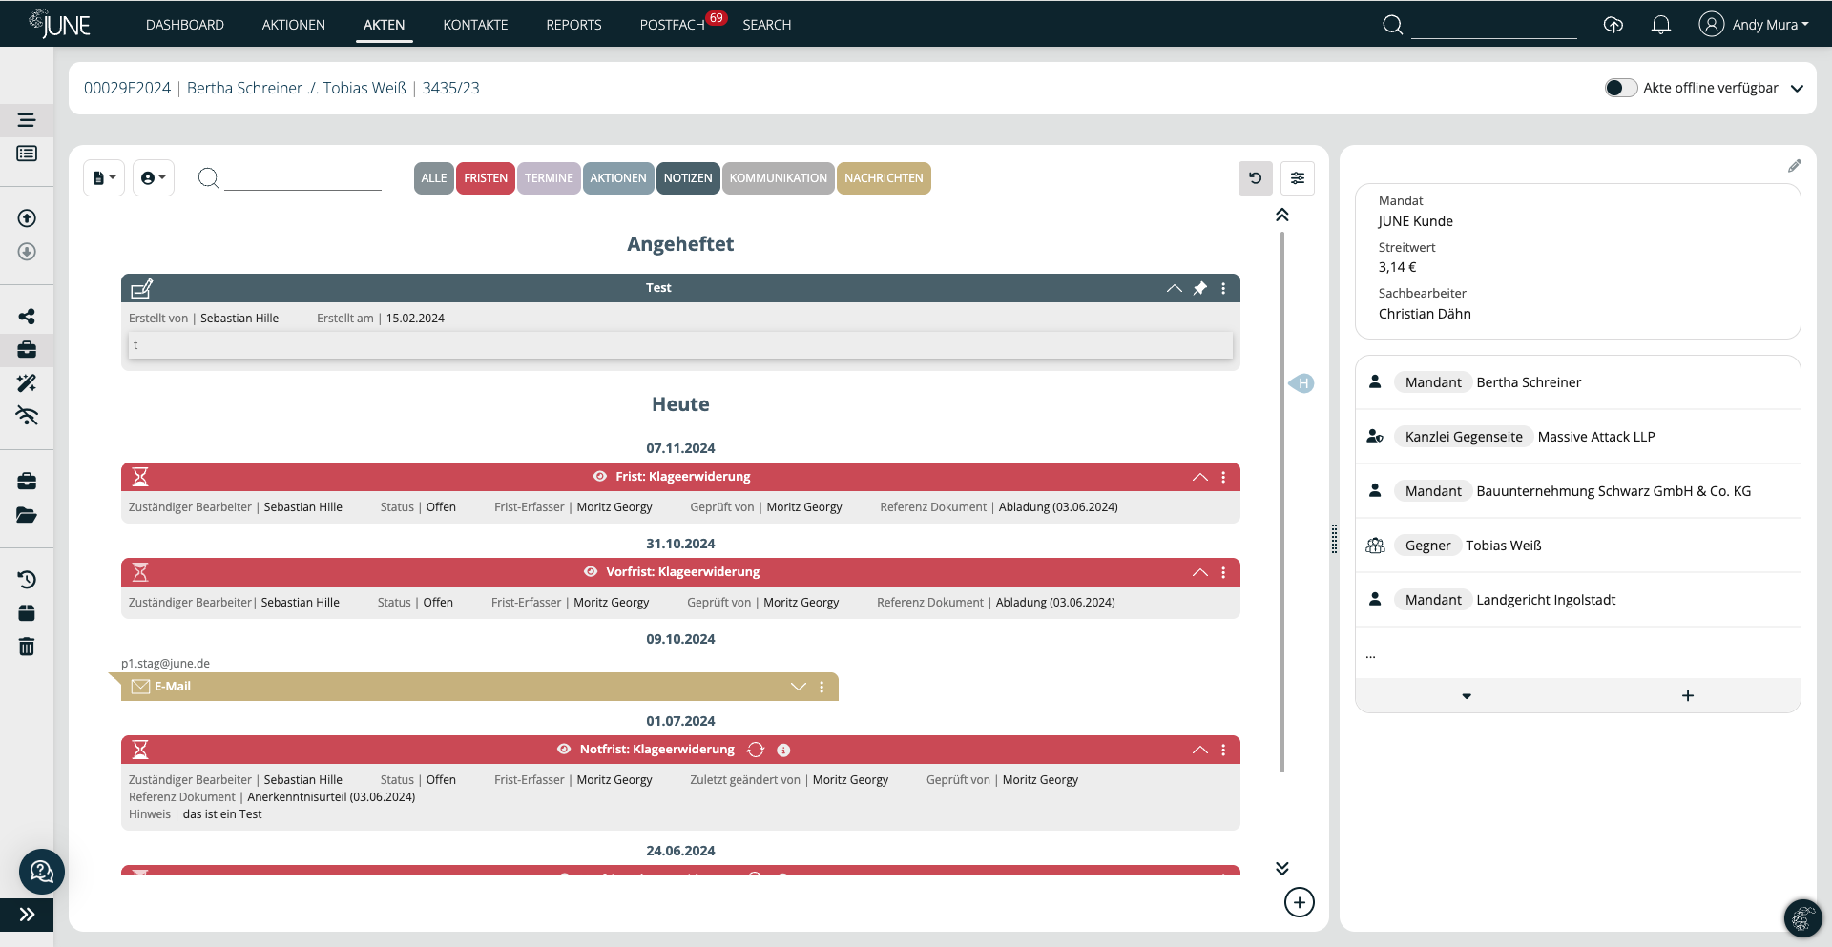
Task: Filter by KOMMUNIKATION button
Action: 778,178
